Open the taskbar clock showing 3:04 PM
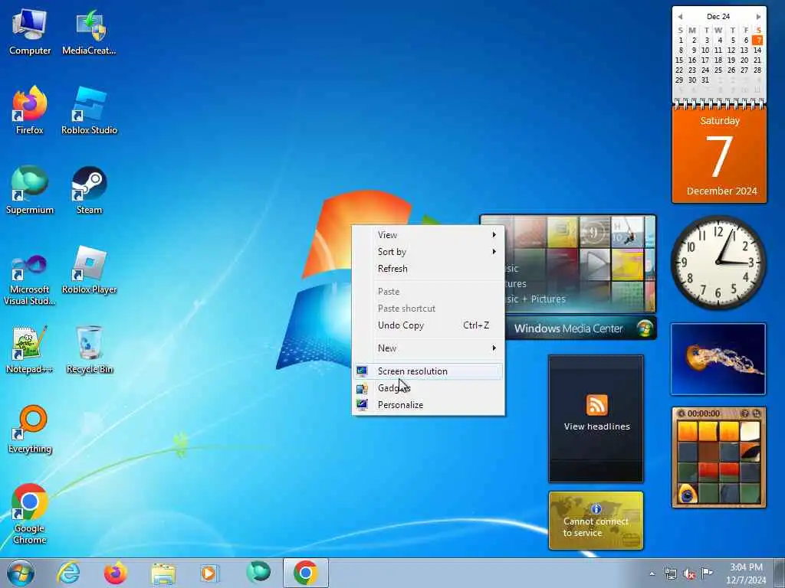 (746, 573)
